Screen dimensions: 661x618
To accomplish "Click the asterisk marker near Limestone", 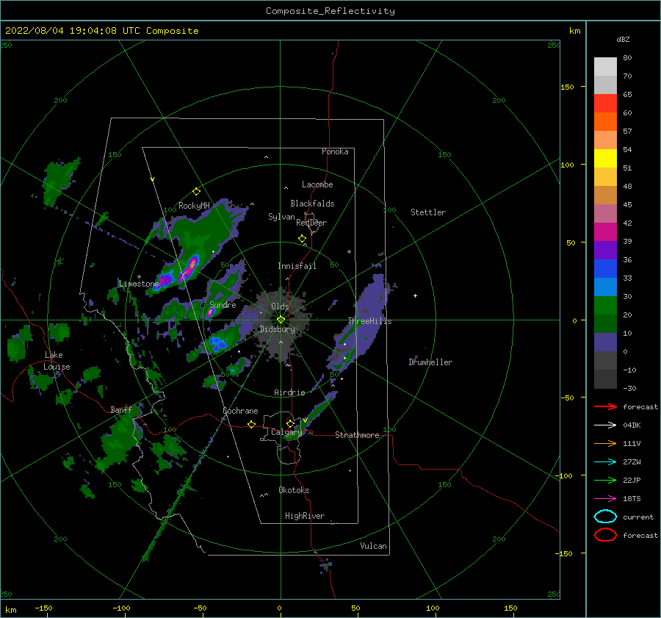I will (x=139, y=277).
